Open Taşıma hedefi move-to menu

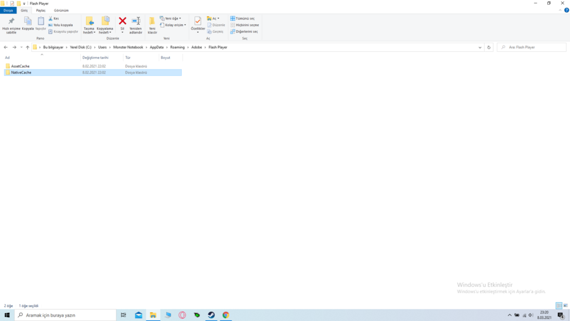point(89,25)
